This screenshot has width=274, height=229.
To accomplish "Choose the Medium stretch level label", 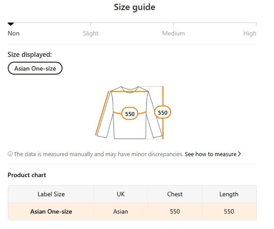I will click(173, 33).
